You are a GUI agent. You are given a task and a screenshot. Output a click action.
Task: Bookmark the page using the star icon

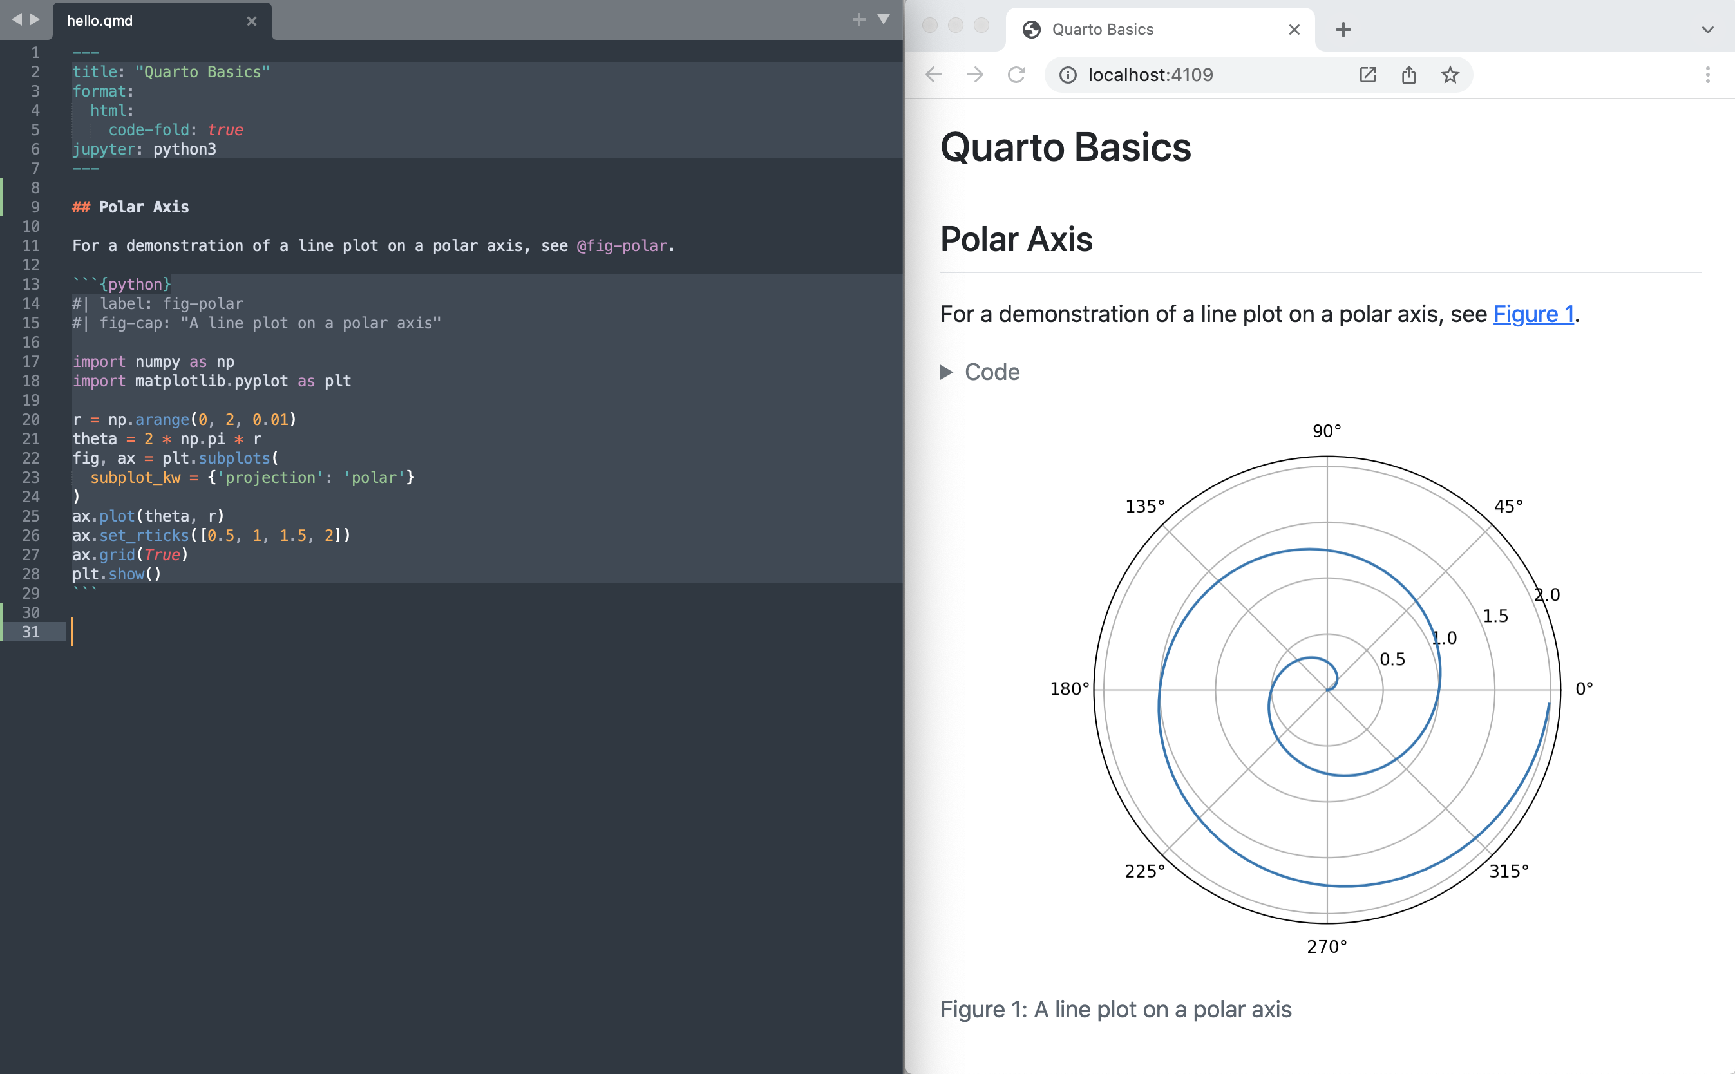coord(1450,75)
